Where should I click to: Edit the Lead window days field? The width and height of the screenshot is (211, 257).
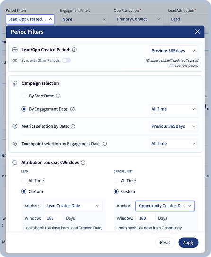tap(53, 218)
